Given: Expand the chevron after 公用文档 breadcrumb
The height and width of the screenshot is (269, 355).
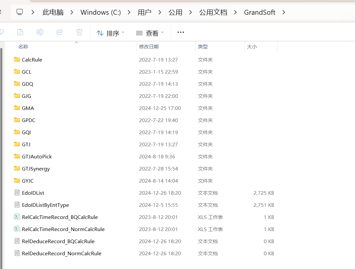Looking at the screenshot, I should 236,12.
